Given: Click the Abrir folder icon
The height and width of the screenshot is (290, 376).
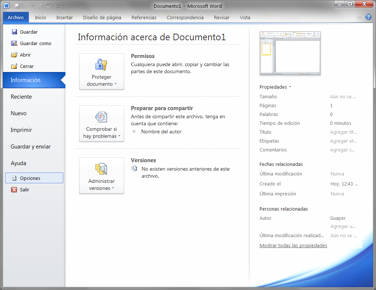Looking at the screenshot, I should click(14, 55).
